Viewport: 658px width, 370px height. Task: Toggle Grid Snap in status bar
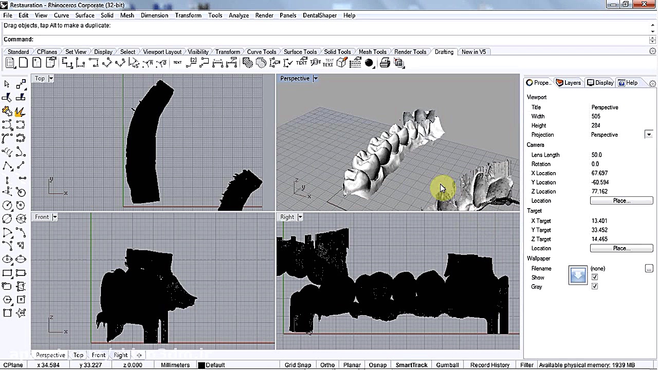pos(298,365)
